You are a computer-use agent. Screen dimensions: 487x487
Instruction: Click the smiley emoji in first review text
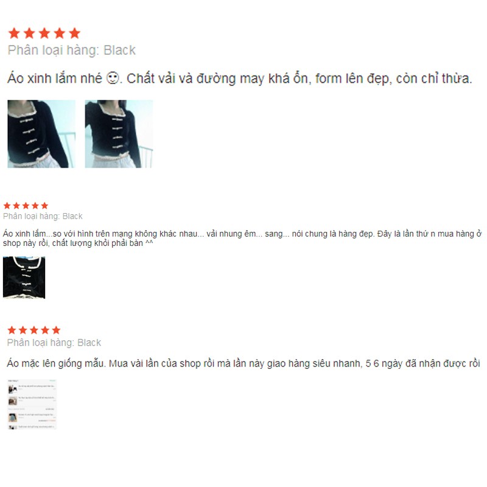(113, 78)
